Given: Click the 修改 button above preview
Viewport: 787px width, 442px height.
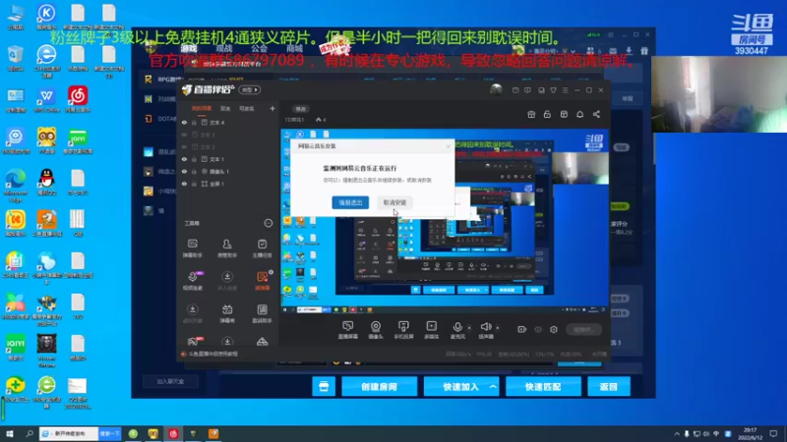Looking at the screenshot, I should pyautogui.click(x=300, y=109).
